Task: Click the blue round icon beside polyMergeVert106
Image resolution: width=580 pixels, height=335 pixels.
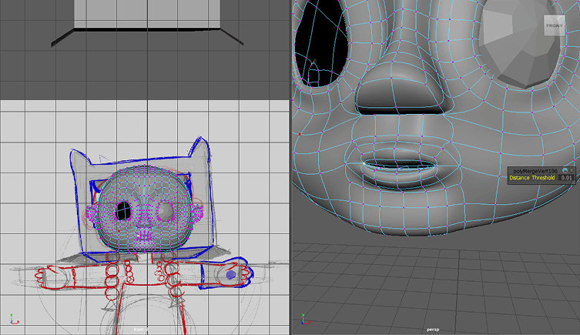Action: point(565,170)
